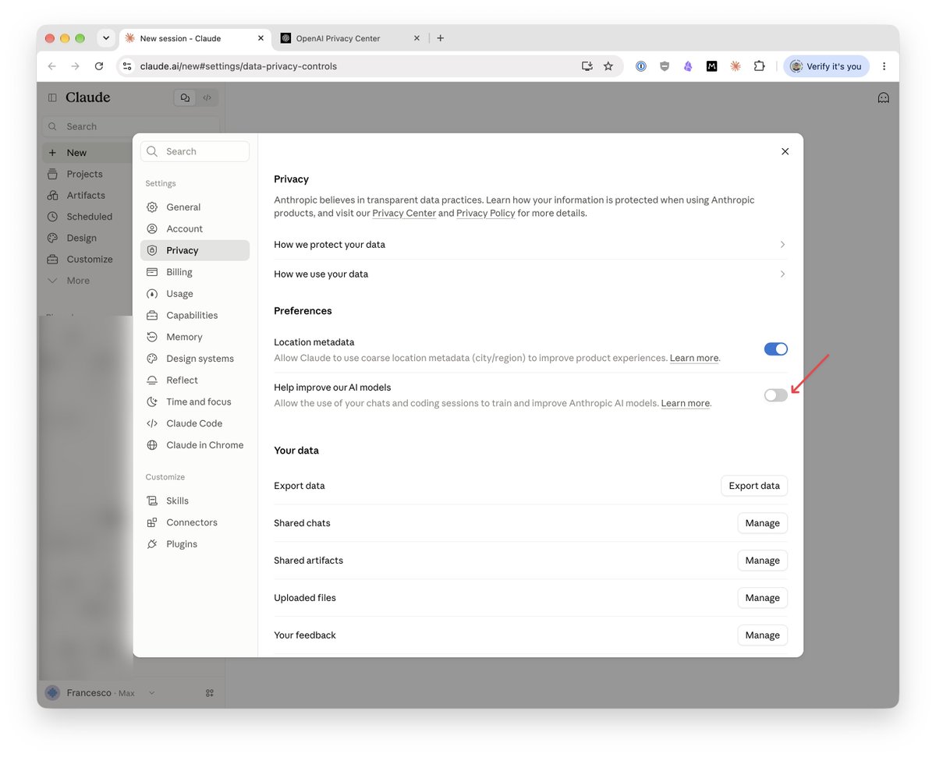The width and height of the screenshot is (936, 757).
Task: Click the Claude extension icon in toolbar
Action: (735, 66)
